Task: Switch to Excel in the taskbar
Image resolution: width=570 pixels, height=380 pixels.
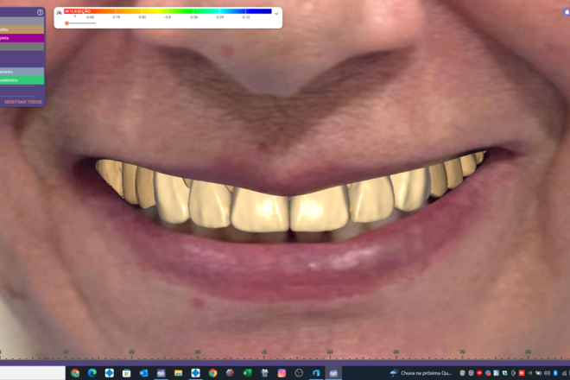Action: point(247,373)
